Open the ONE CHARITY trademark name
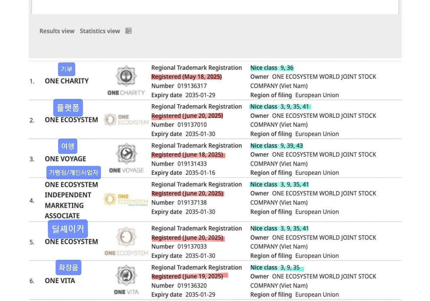This screenshot has width=430, height=301. pos(66,81)
